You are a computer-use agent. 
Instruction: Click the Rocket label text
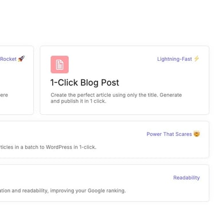pyautogui.click(x=8, y=59)
